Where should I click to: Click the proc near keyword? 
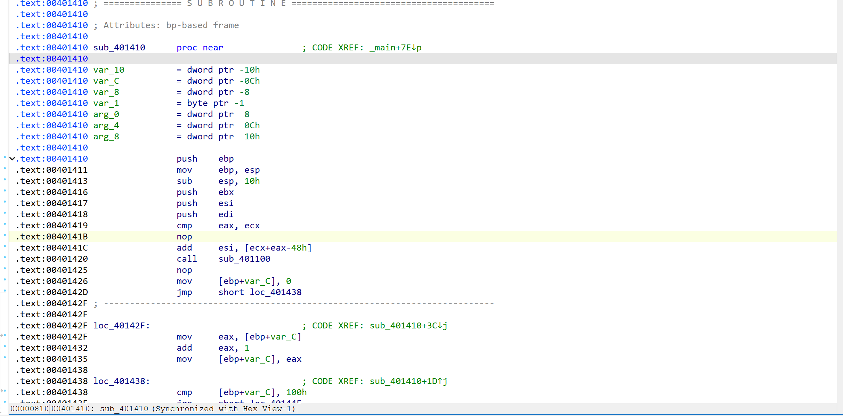(x=200, y=48)
